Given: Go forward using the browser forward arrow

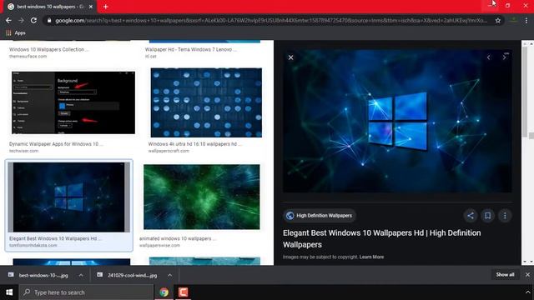Looking at the screenshot, I should coord(21,20).
